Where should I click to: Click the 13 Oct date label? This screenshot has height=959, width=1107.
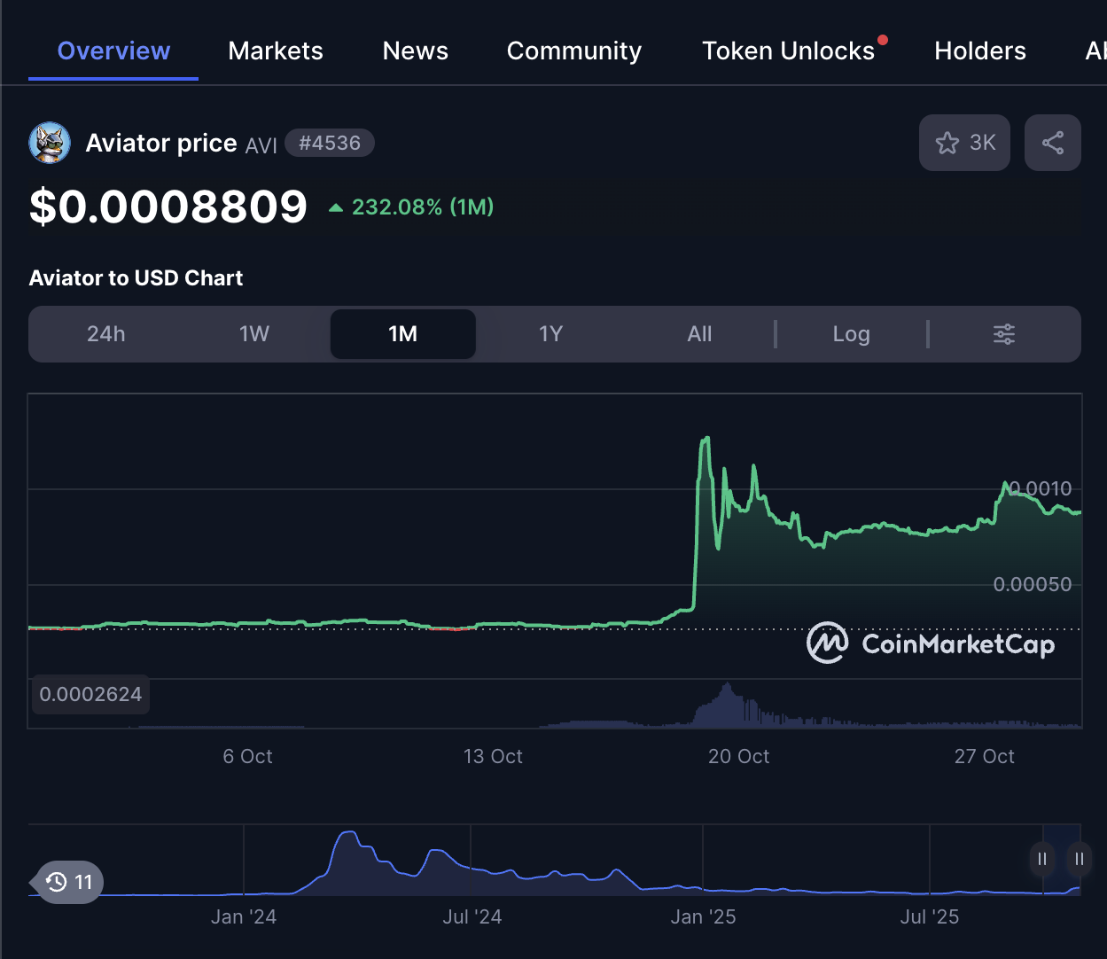[x=493, y=756]
